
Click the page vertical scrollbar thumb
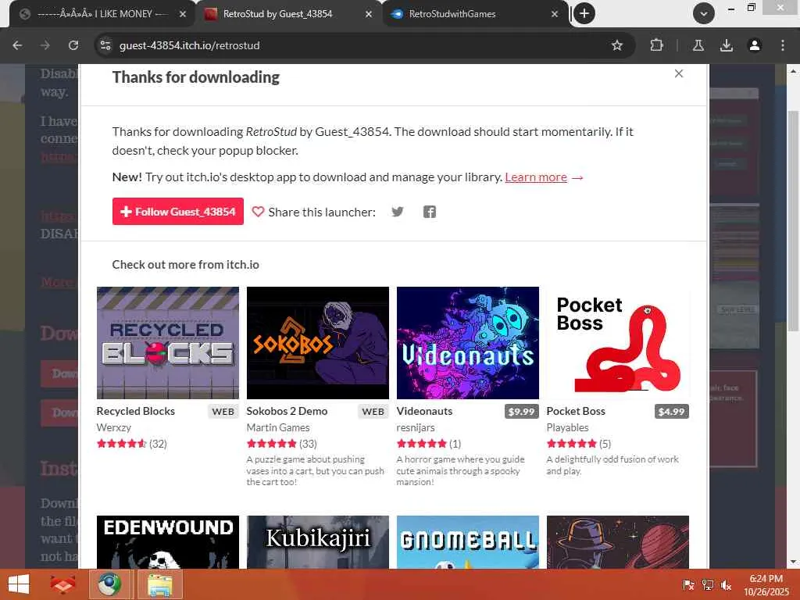pos(793,220)
